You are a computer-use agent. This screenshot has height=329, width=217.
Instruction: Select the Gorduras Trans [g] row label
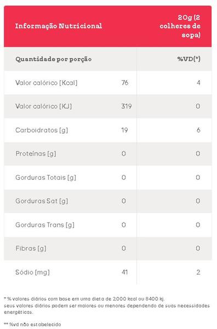tap(45, 225)
